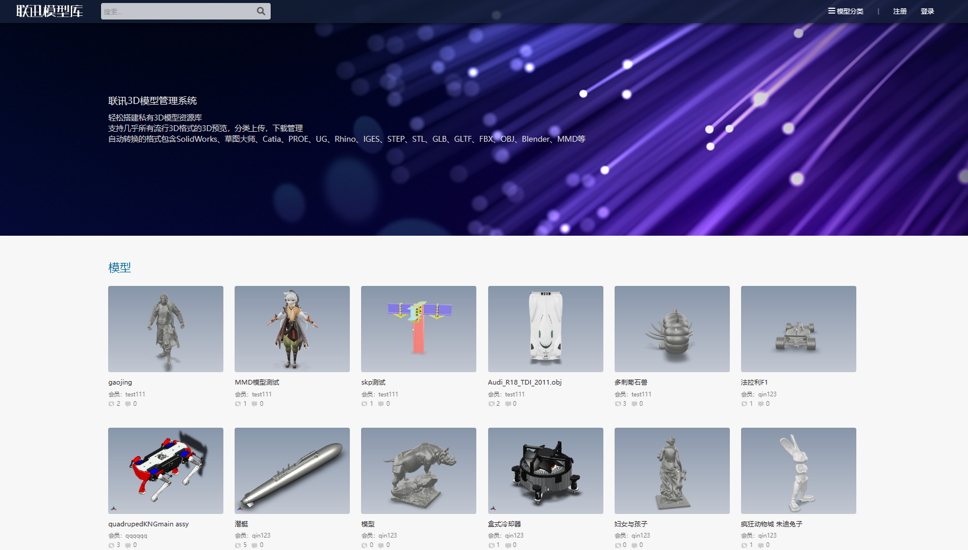
Task: Open the 多刺菊石兽 model thumbnail
Action: [x=672, y=329]
